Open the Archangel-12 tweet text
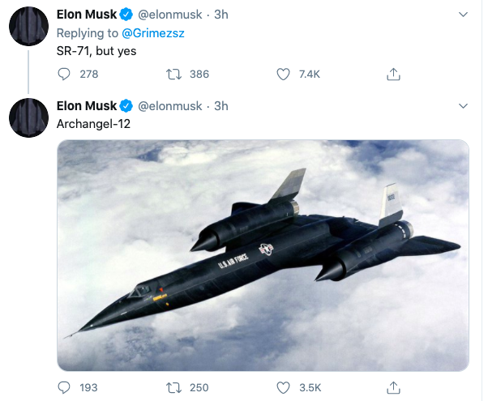 pyautogui.click(x=94, y=124)
